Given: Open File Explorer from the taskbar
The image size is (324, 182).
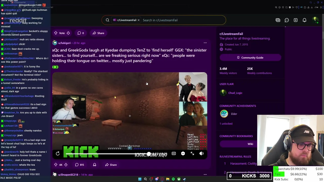Looking at the screenshot, I should [x=168, y=179].
